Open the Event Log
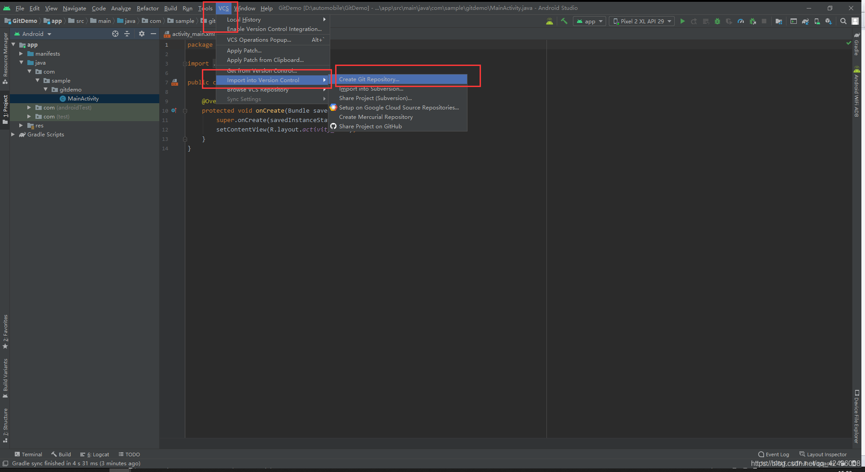 [773, 455]
